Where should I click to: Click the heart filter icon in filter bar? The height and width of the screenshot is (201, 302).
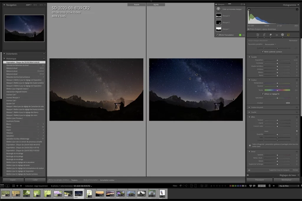[x=251, y=186]
